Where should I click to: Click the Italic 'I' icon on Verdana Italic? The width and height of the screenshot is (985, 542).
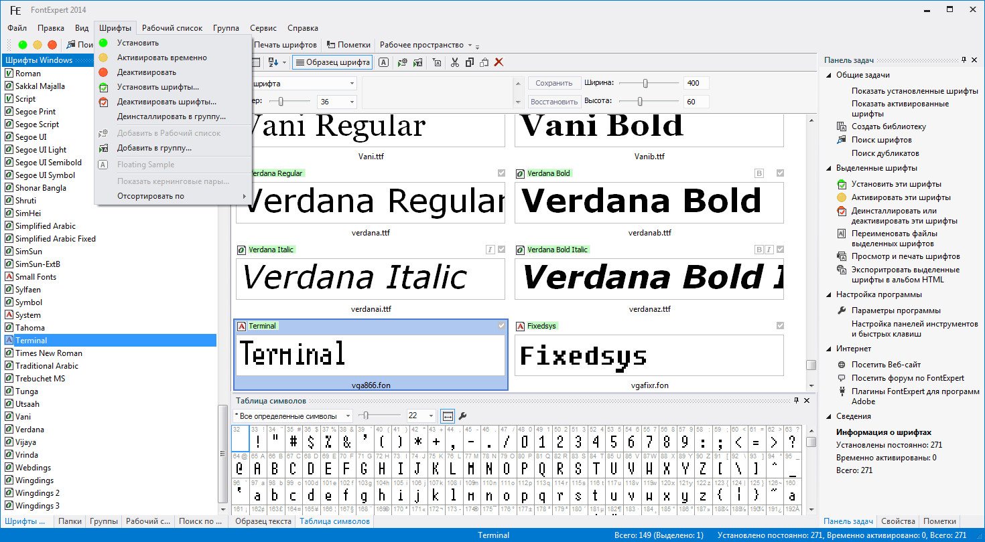pos(490,250)
